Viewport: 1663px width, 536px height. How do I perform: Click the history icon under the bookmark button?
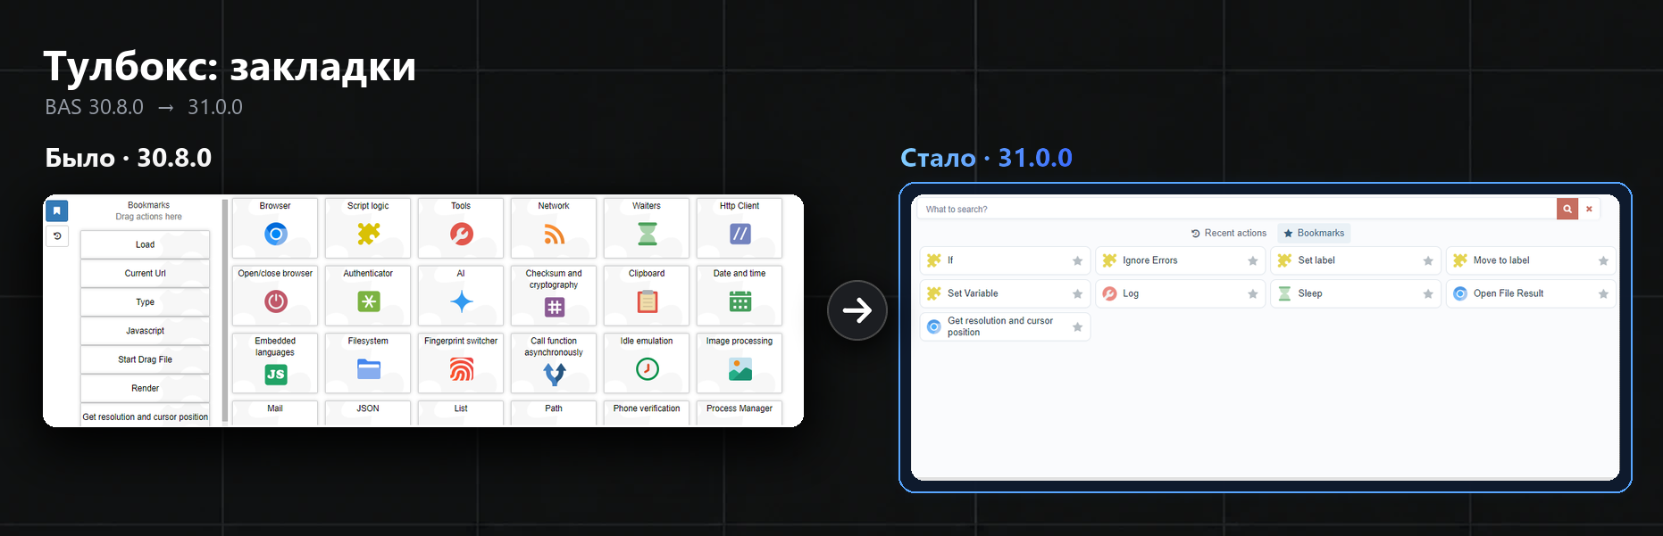(x=57, y=236)
